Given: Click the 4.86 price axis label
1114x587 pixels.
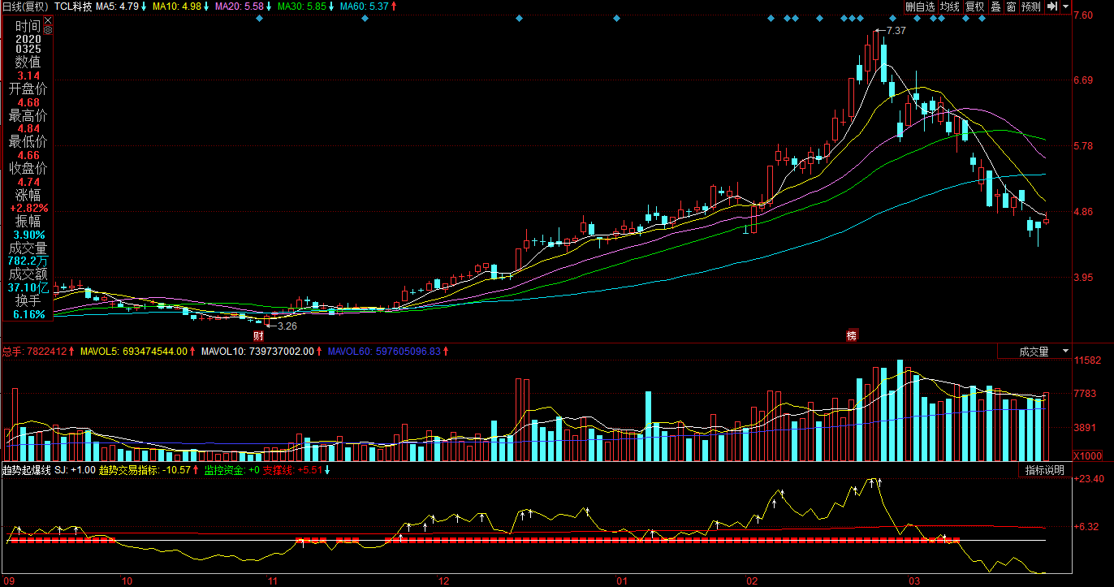Looking at the screenshot, I should coord(1083,212).
